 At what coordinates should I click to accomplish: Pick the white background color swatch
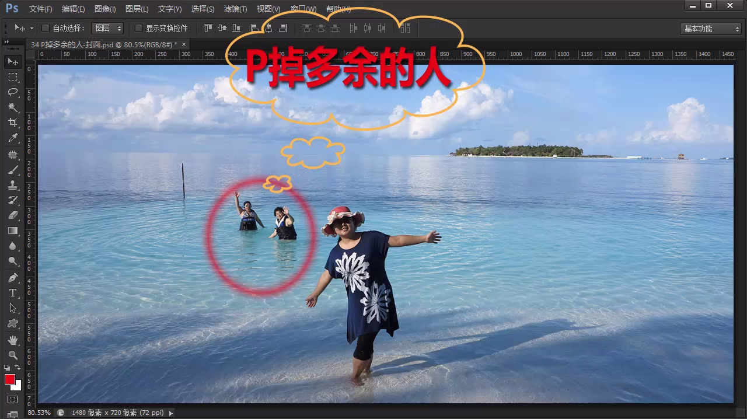pyautogui.click(x=18, y=386)
